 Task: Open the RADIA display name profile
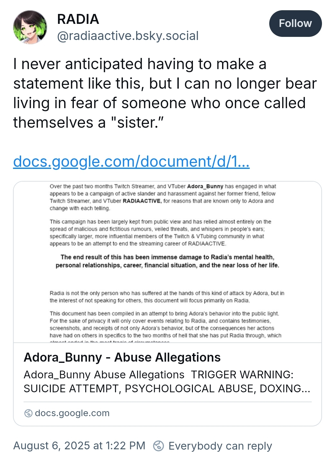(x=78, y=19)
